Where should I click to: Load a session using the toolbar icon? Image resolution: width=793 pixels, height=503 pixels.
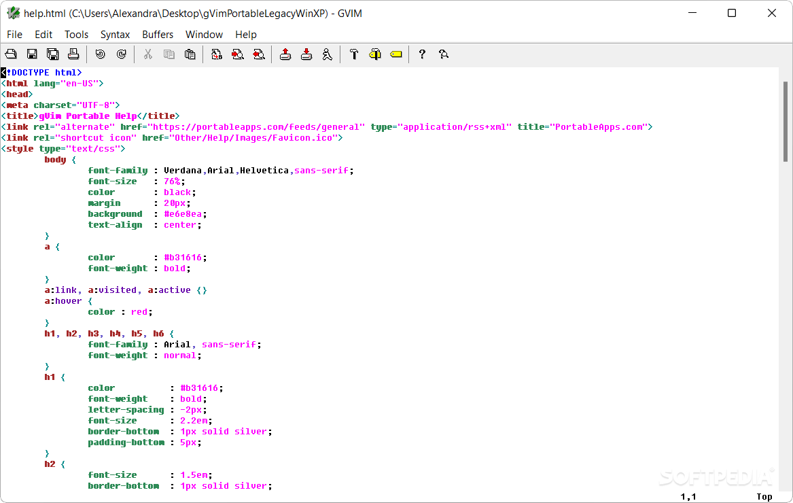click(285, 54)
